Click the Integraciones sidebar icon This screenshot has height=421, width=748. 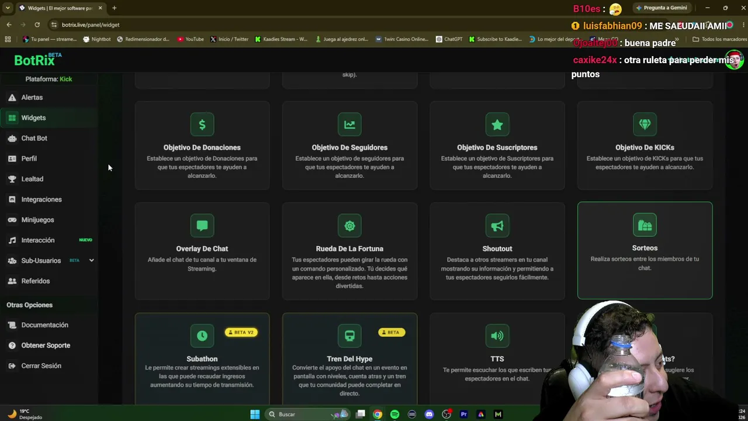click(12, 200)
